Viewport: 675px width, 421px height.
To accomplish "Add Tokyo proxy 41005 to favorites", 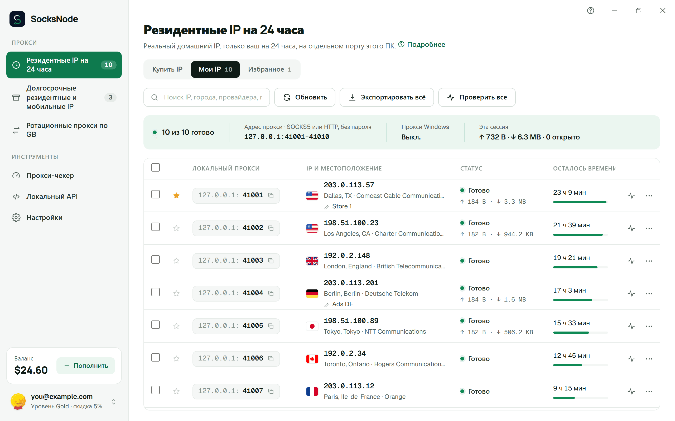I will [x=176, y=326].
